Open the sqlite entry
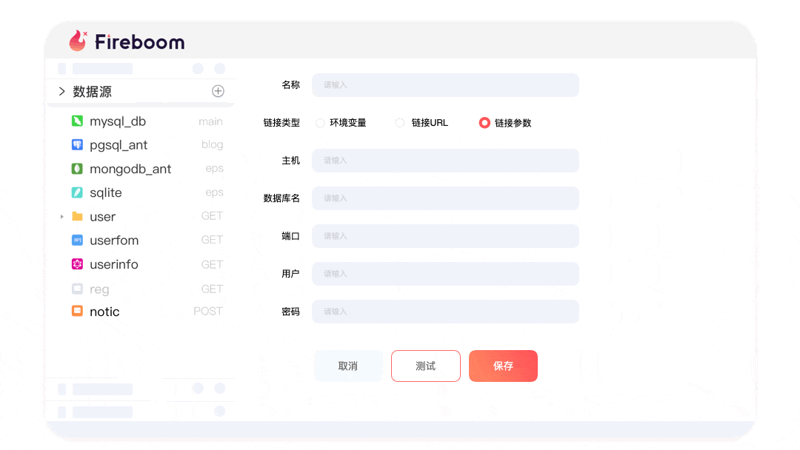Viewport: 800px width, 450px height. pos(106,193)
